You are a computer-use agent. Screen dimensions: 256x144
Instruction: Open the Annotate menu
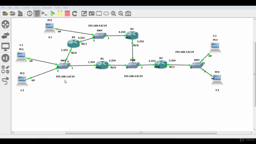click(47, 8)
